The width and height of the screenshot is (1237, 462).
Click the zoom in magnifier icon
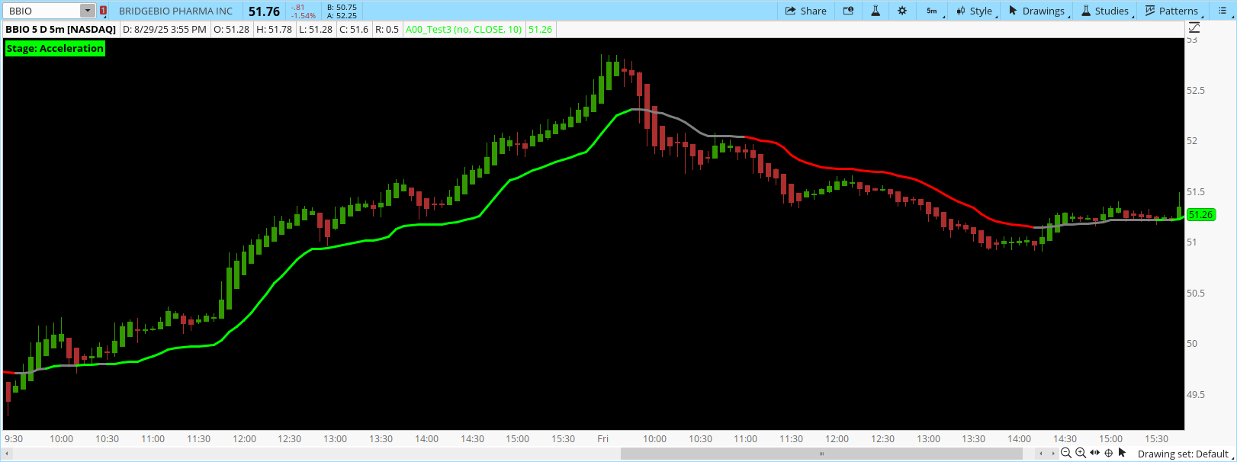(x=1081, y=453)
